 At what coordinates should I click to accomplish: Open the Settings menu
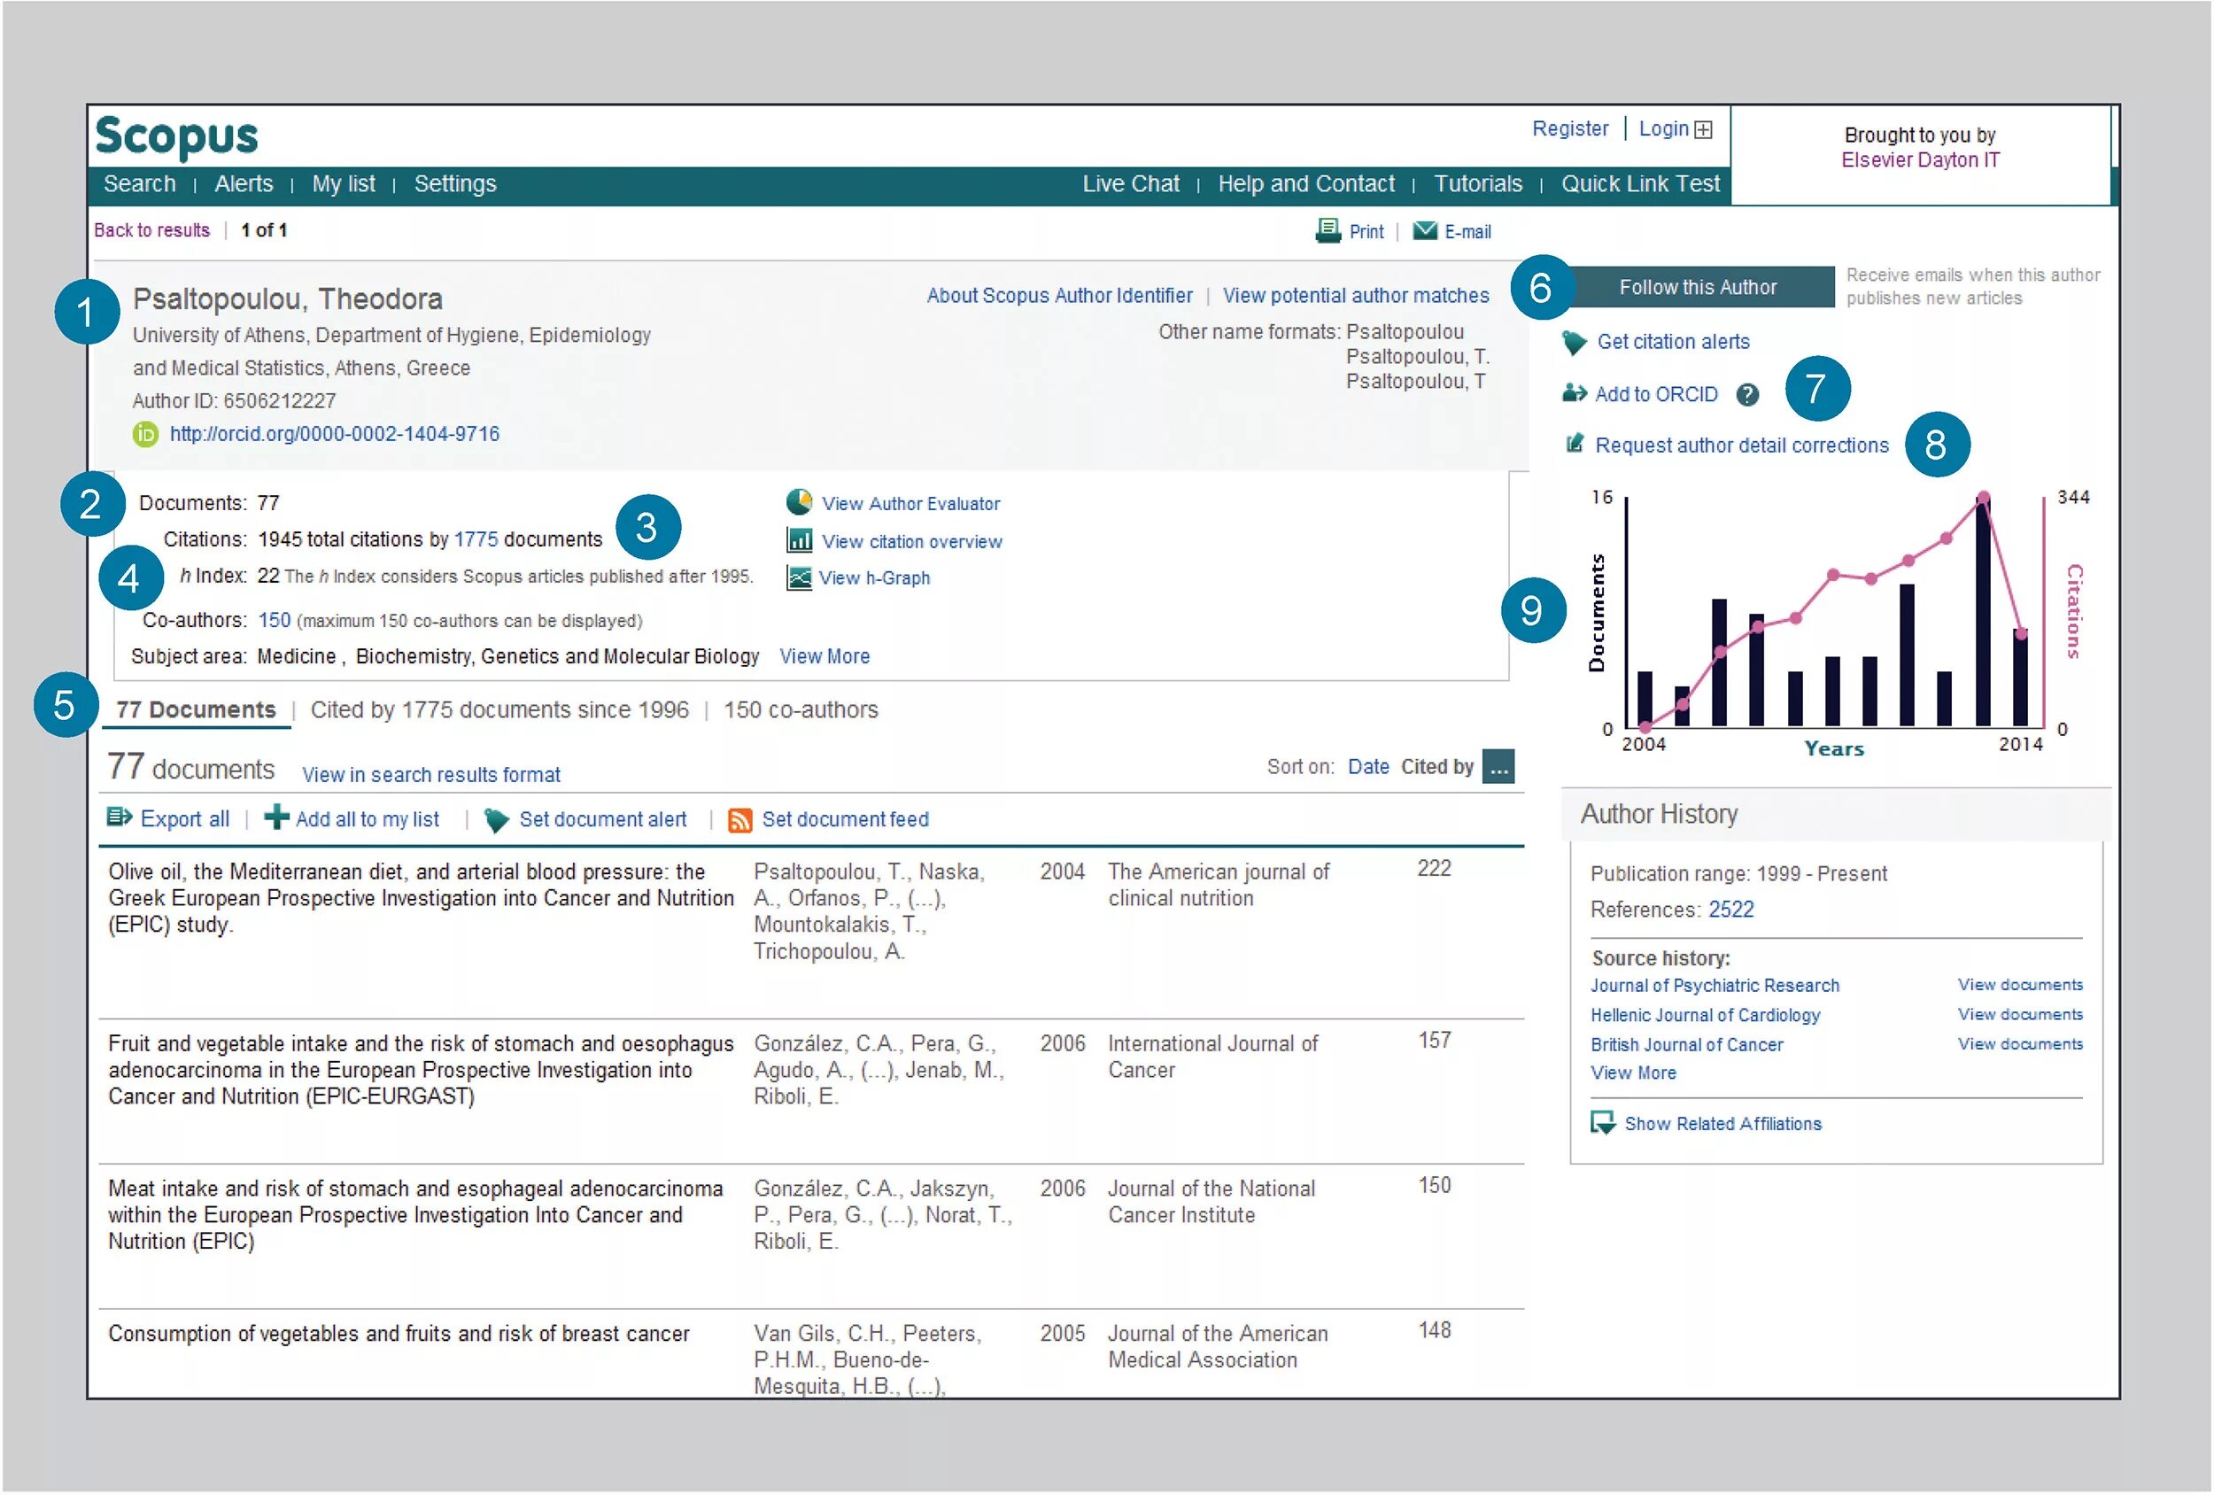tap(454, 183)
